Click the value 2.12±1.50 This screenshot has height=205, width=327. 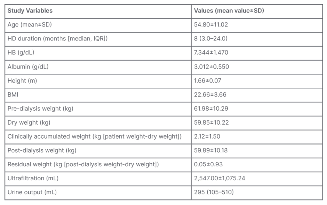pos(208,136)
